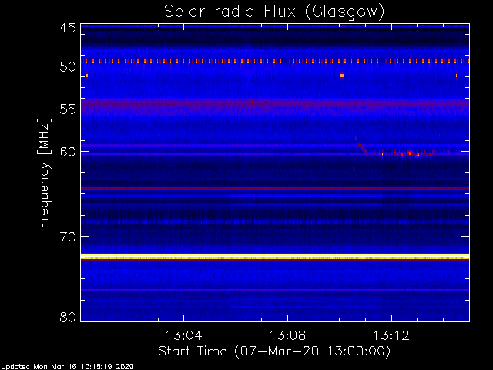Click the 13:08 time axis label
Image resolution: width=493 pixels, height=370 pixels.
[x=287, y=335]
